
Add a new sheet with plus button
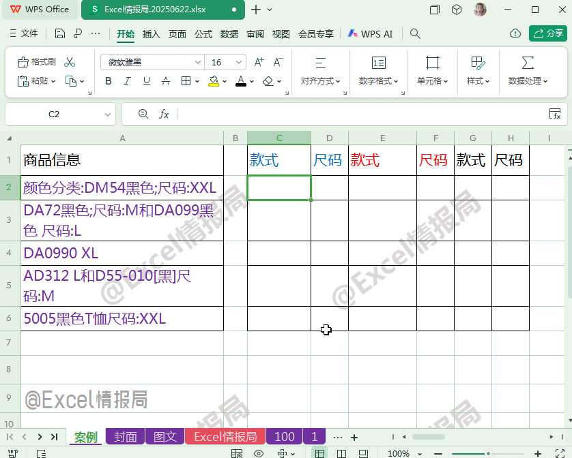(354, 438)
